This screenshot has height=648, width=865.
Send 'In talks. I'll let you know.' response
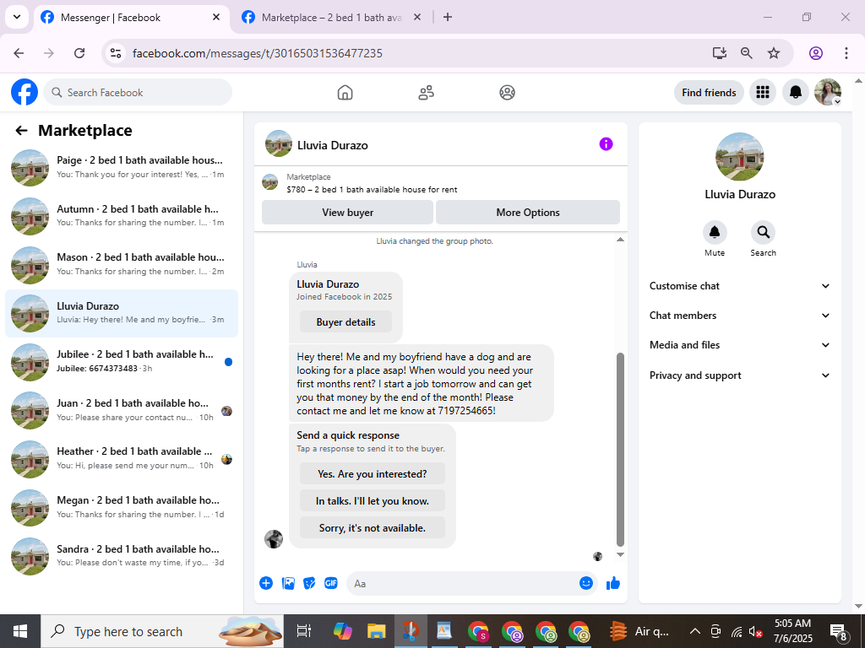click(x=373, y=501)
